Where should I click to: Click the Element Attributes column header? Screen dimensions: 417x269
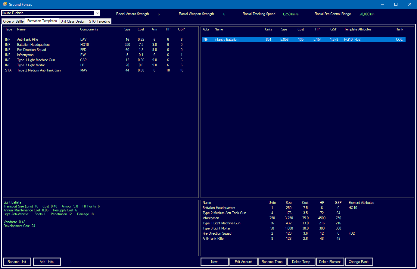click(x=361, y=203)
